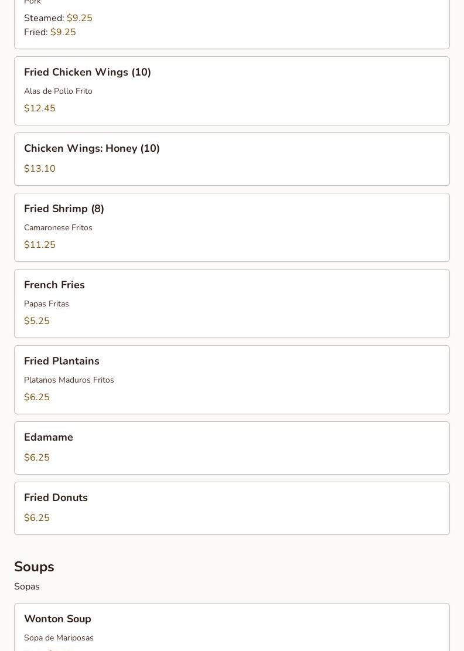Open the Fried Donuts item

(x=56, y=498)
